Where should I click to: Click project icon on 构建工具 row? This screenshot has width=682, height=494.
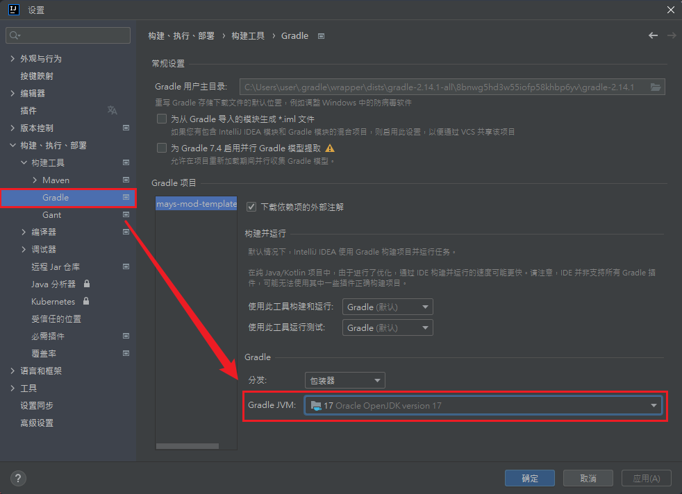126,162
